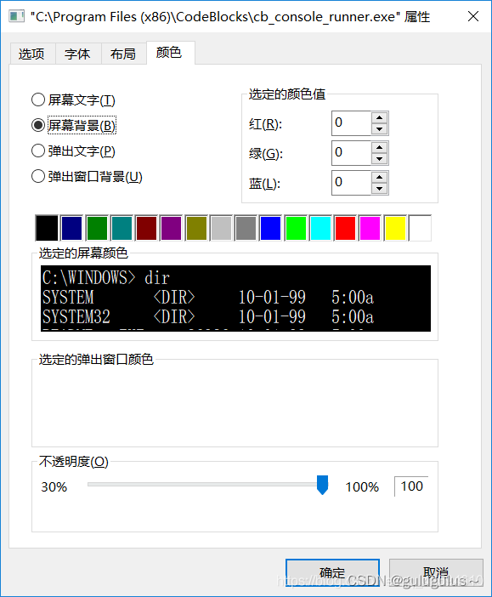Pick the white color swatch
Viewport: 492px width, 597px height.
420,228
